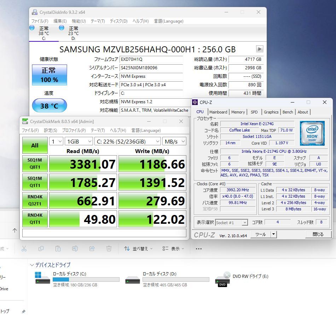Open the Socket #1 selection dropdown in CPU-Z
The image size is (336, 315).
coord(231,223)
